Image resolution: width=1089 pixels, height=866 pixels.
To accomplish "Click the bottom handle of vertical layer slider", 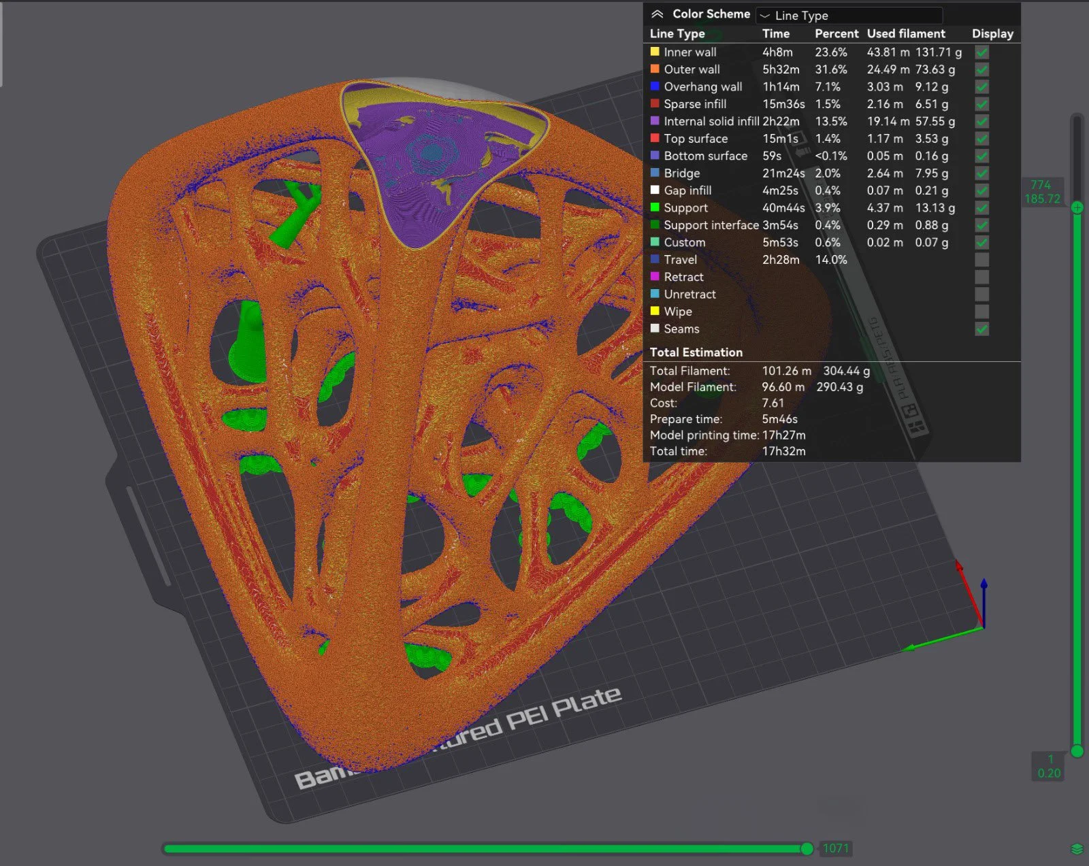I will (x=1077, y=751).
